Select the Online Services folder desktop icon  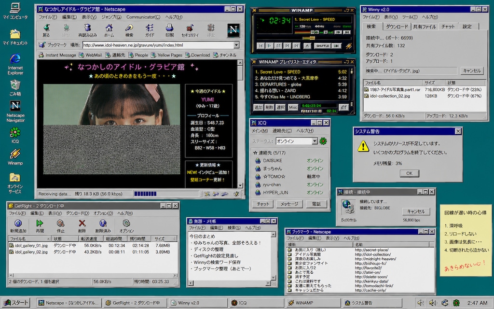15,178
